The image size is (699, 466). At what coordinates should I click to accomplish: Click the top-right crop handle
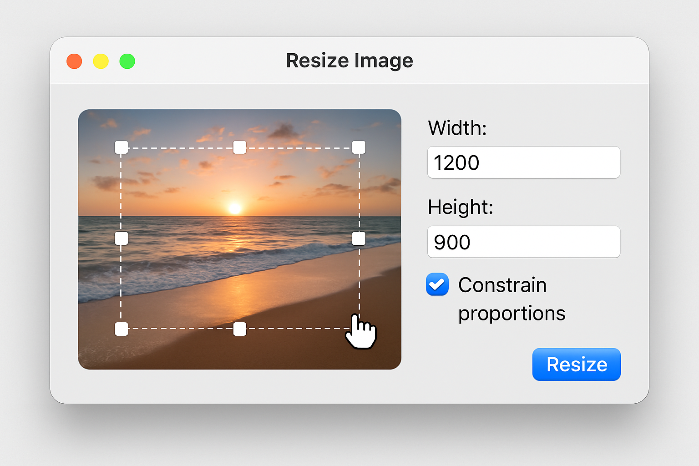(359, 147)
